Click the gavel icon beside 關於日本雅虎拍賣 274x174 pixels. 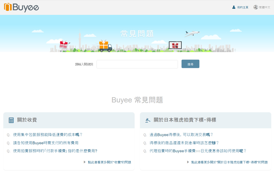coord(148,120)
